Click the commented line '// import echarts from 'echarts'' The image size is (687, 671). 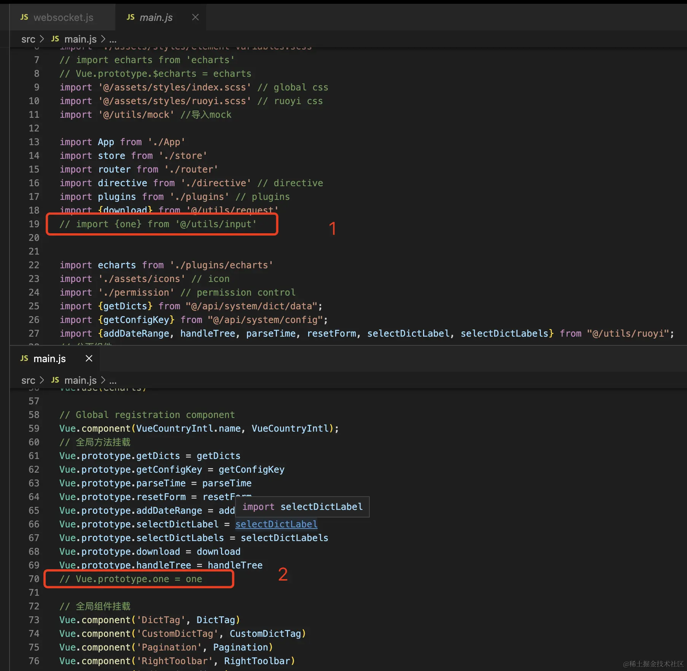coord(147,60)
